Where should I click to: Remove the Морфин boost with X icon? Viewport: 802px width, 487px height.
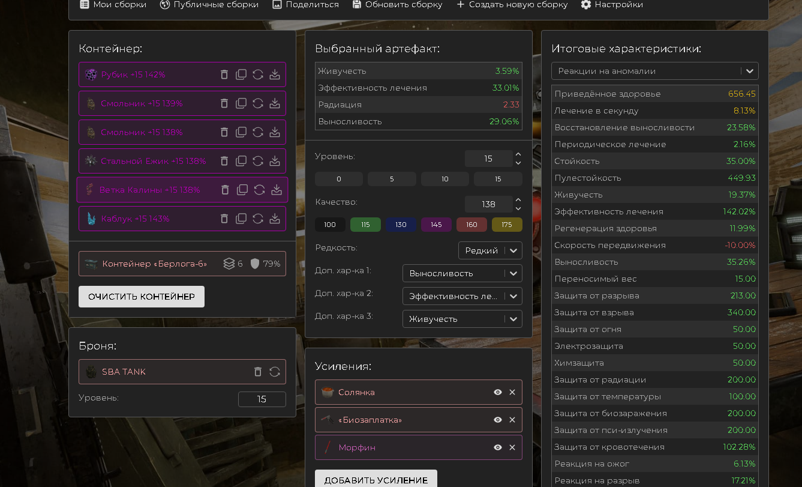coord(512,447)
